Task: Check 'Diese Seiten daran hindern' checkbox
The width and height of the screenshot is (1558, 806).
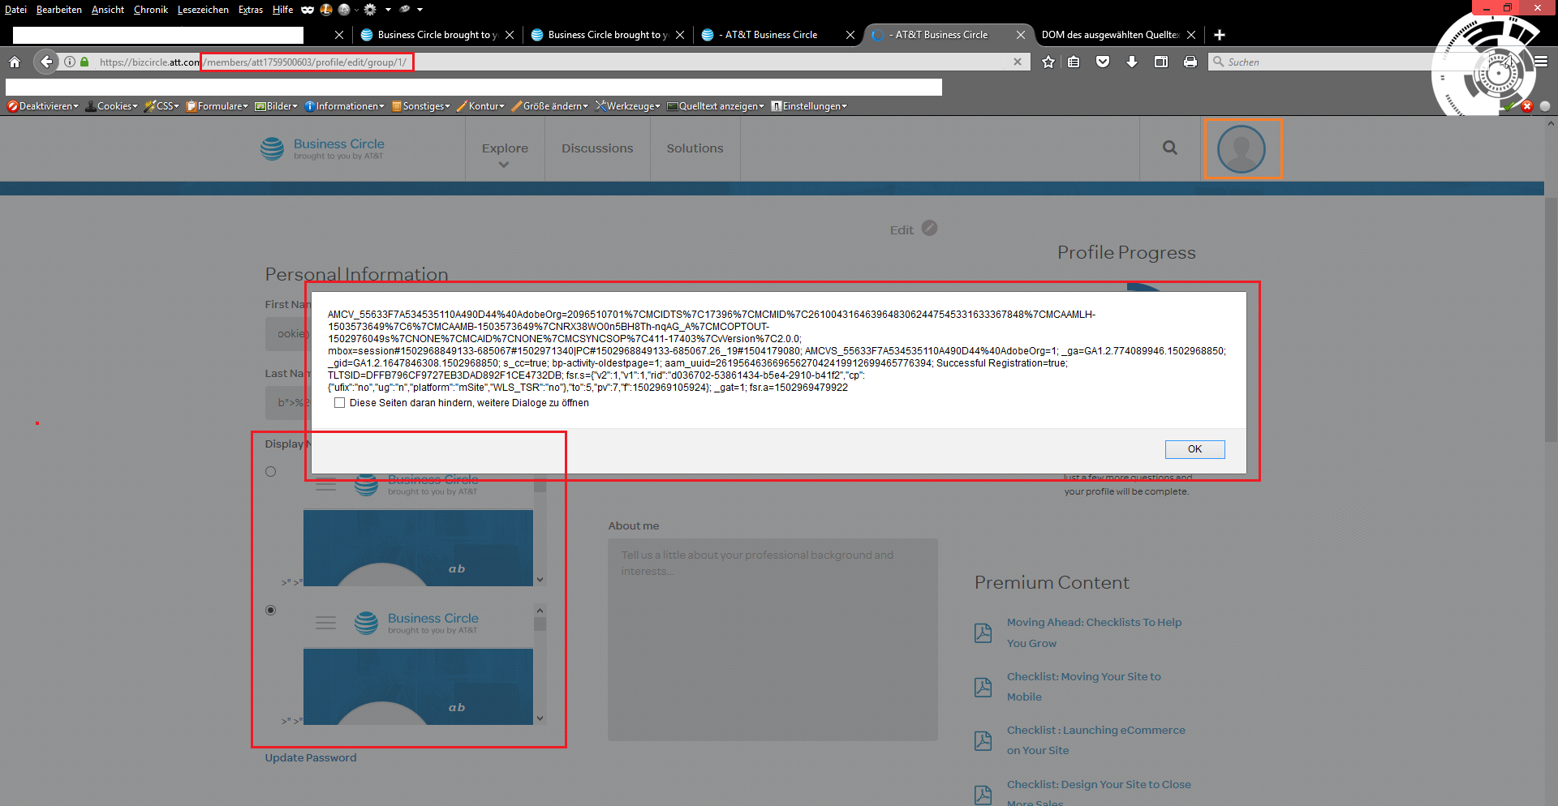Action: (x=339, y=403)
